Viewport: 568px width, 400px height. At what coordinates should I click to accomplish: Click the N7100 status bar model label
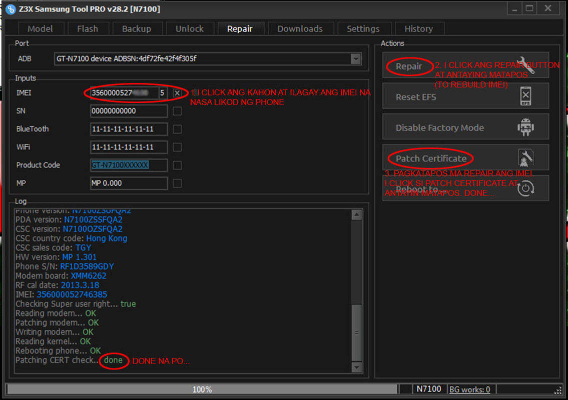[428, 389]
